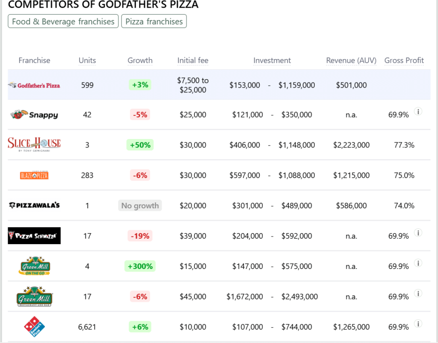Screen dimensions: 438x343
Task: Open Food & Beverage franchises tag
Action: 63,21
